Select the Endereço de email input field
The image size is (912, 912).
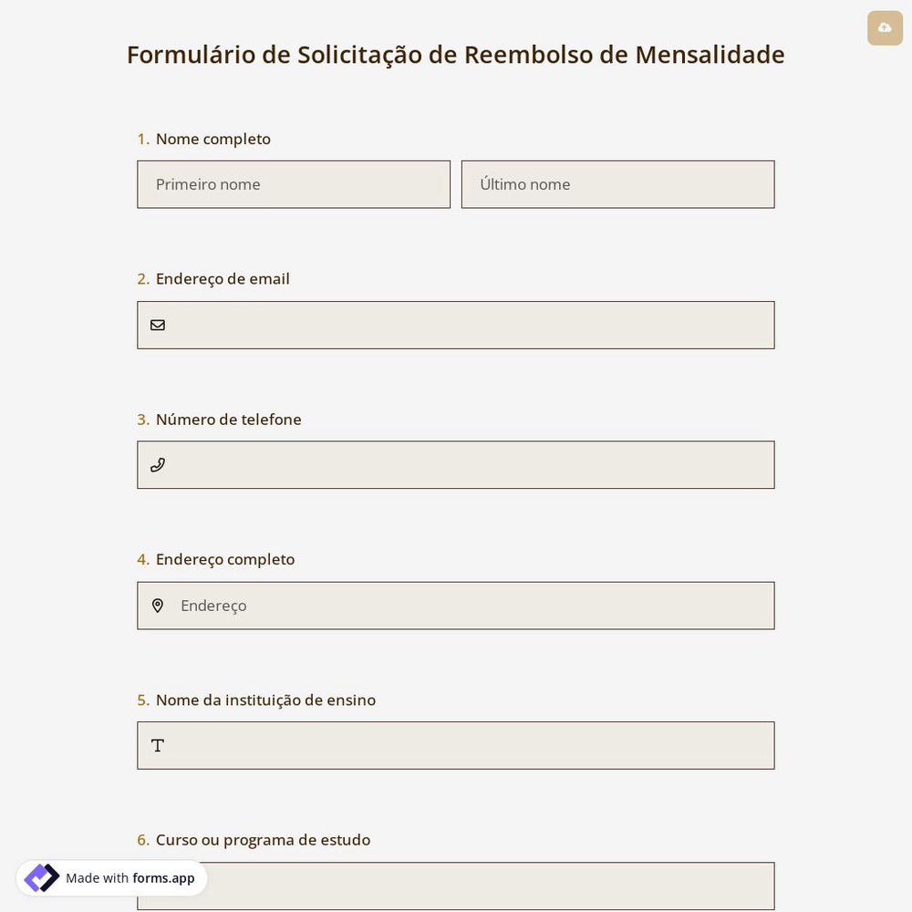point(456,325)
